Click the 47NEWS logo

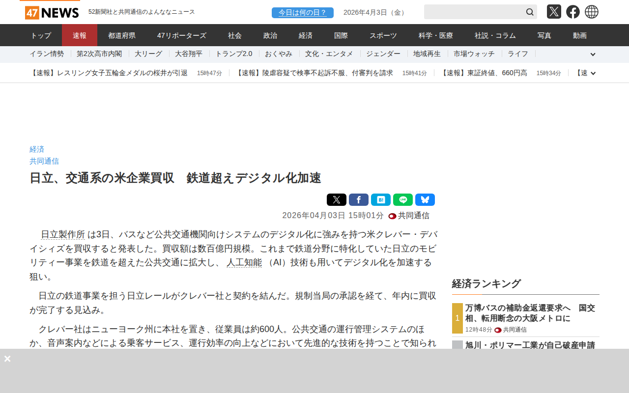(x=52, y=13)
